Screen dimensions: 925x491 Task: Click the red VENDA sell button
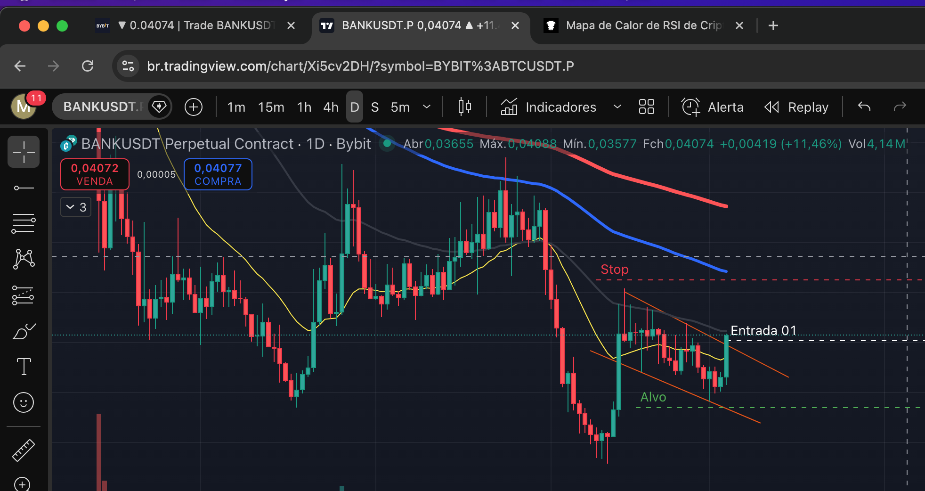pyautogui.click(x=95, y=174)
